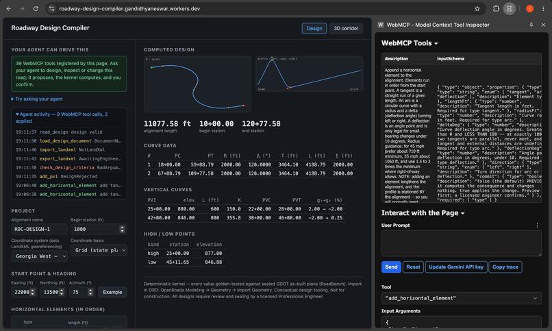
Task: Click the 19:06:38 add_horizontal_element entry
Action: coord(69,194)
